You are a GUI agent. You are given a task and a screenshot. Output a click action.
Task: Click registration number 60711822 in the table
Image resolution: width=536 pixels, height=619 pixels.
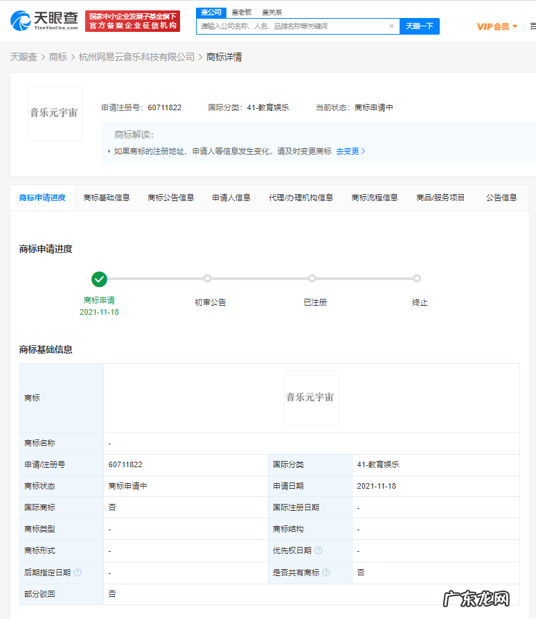[125, 464]
